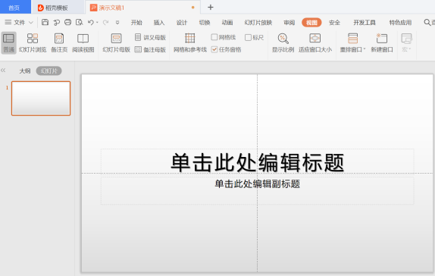
Task: Switch to Slides (幻灯片) pane
Action: pyautogui.click(x=49, y=71)
